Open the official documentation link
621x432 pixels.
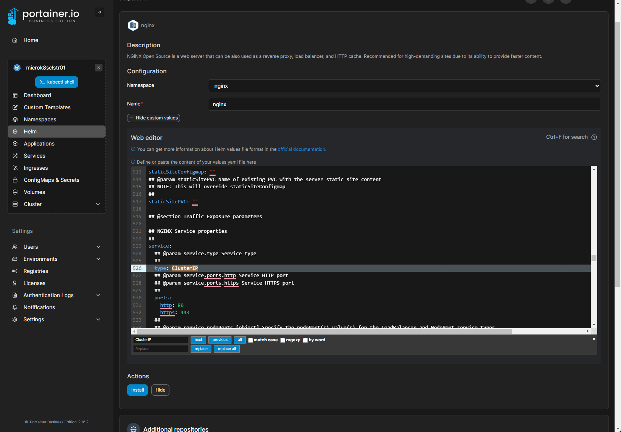301,149
